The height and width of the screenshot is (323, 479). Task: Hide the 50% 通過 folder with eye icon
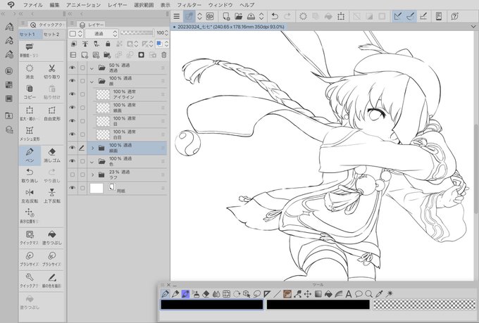[72, 68]
